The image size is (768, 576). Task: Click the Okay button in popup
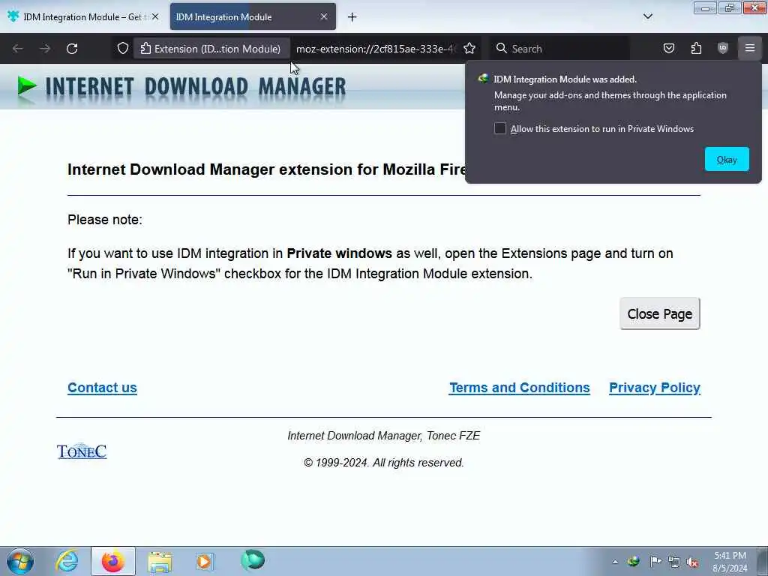727,159
